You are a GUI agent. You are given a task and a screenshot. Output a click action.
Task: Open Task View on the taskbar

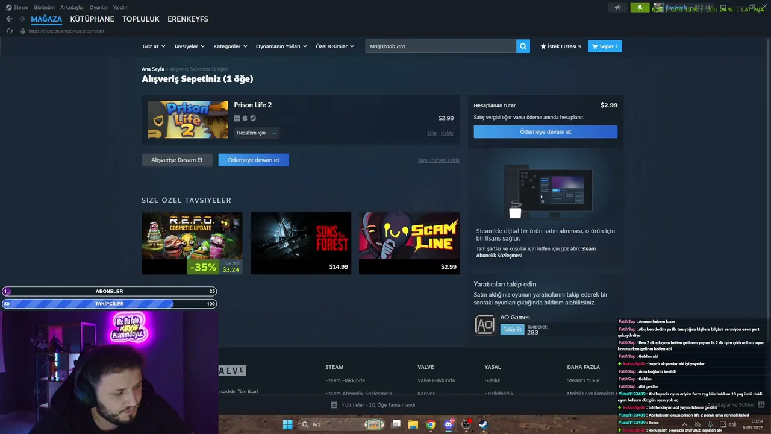[396, 424]
